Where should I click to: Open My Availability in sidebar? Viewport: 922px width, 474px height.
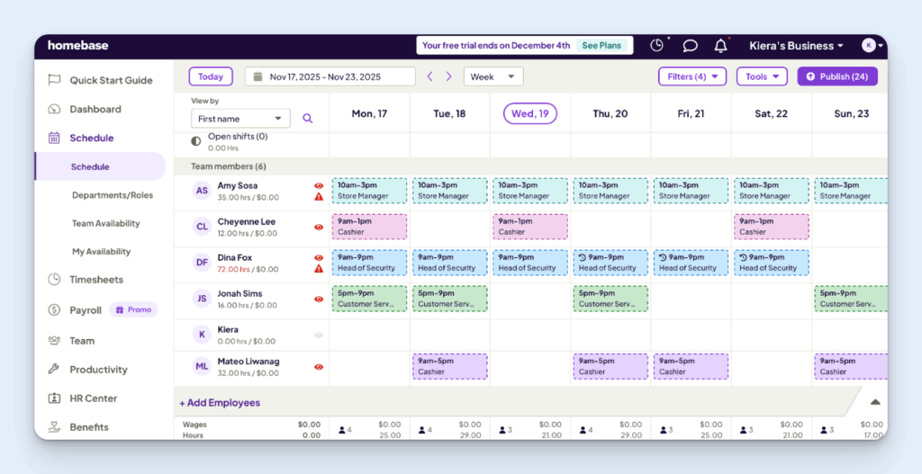click(101, 251)
